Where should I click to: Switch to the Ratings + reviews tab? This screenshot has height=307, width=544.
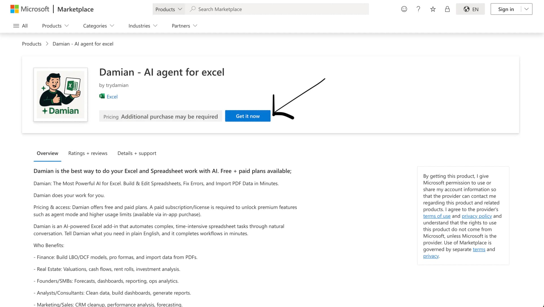[x=88, y=153]
